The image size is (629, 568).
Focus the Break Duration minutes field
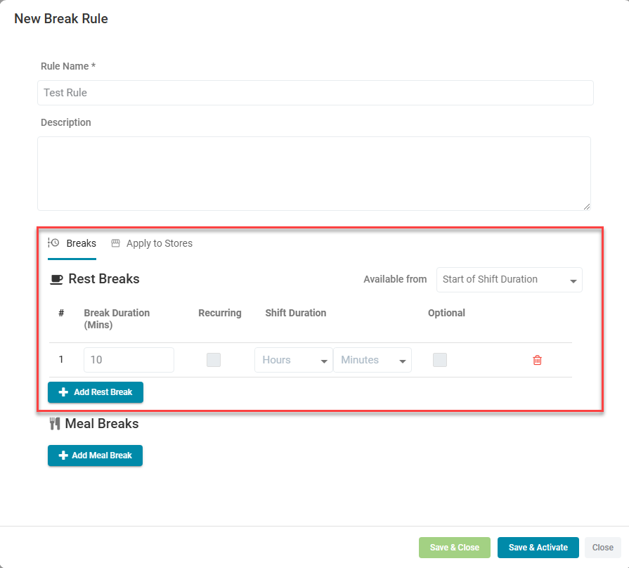click(x=129, y=360)
